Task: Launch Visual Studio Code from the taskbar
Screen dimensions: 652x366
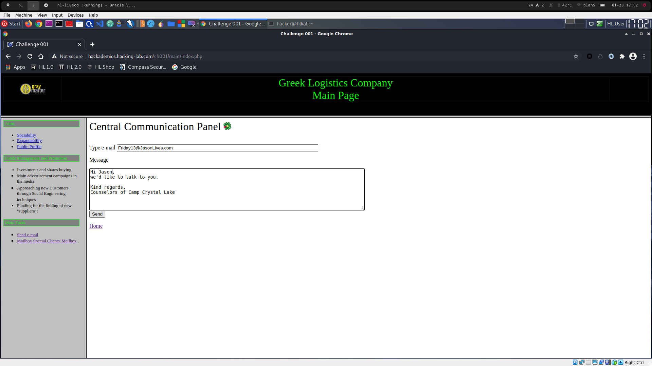Action: pos(99,24)
